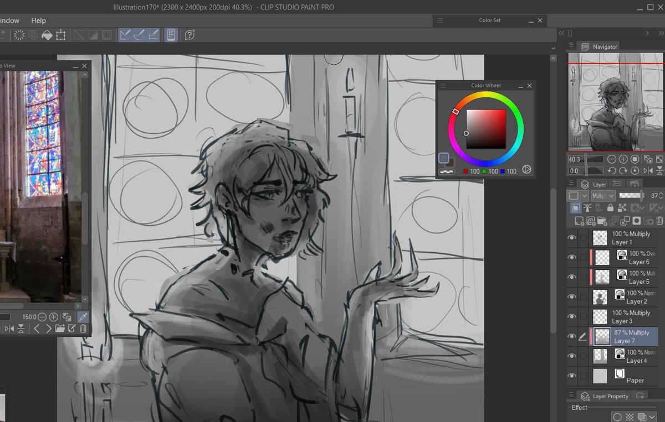Click the red saturation square in Color Wheel
Viewport: 665px width, 422px height.
(486, 129)
